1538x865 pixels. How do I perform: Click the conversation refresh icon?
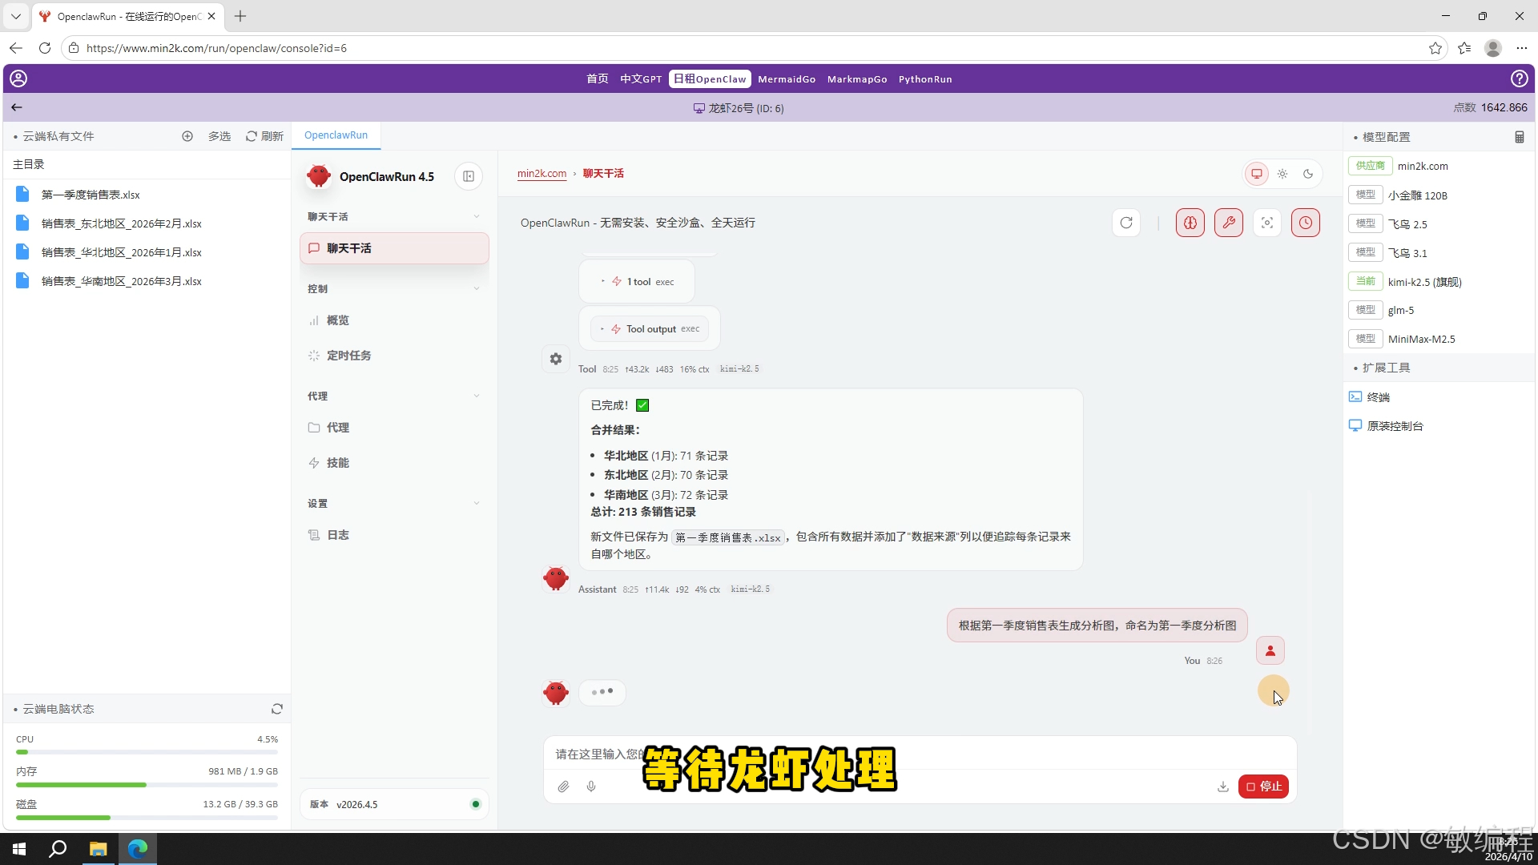[1126, 223]
